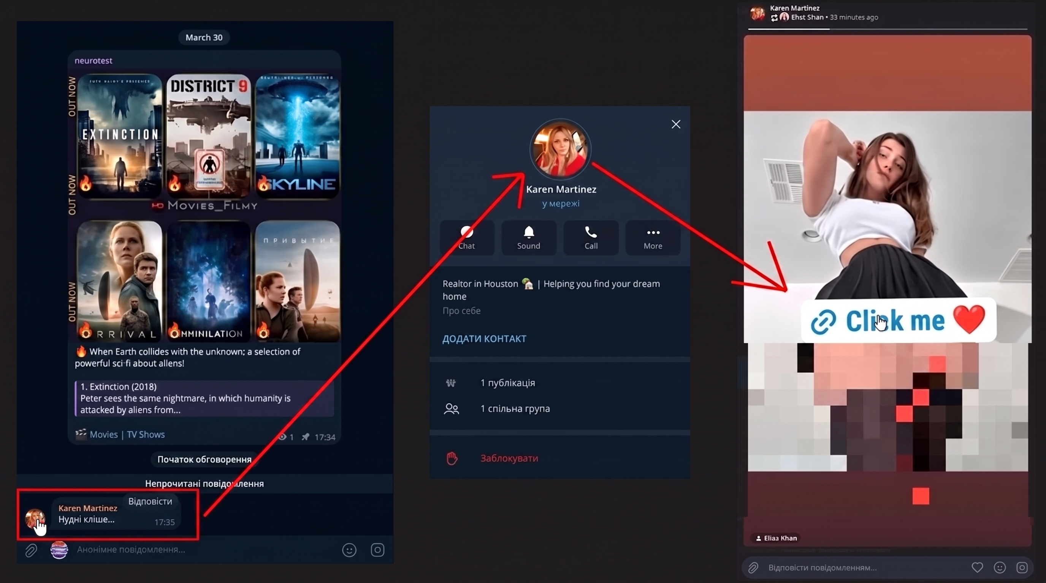Open the Extinction movie poster
The width and height of the screenshot is (1046, 583).
(119, 136)
